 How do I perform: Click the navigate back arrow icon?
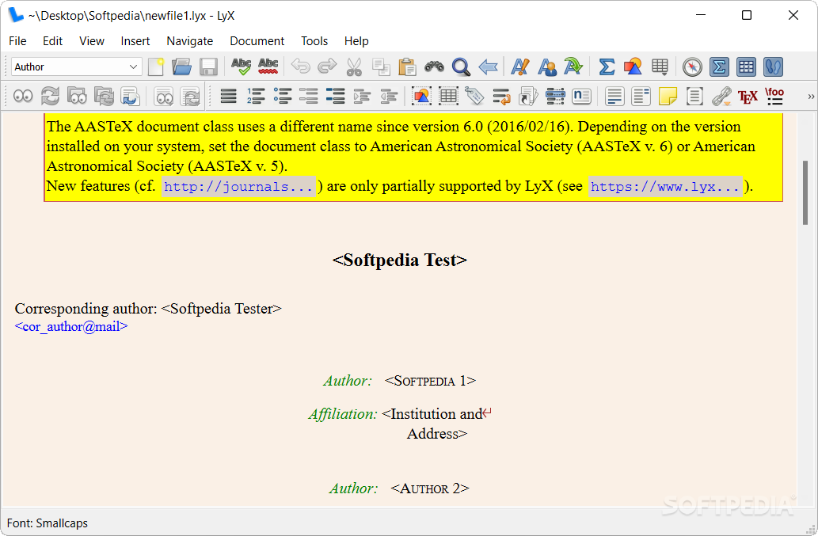tap(488, 67)
